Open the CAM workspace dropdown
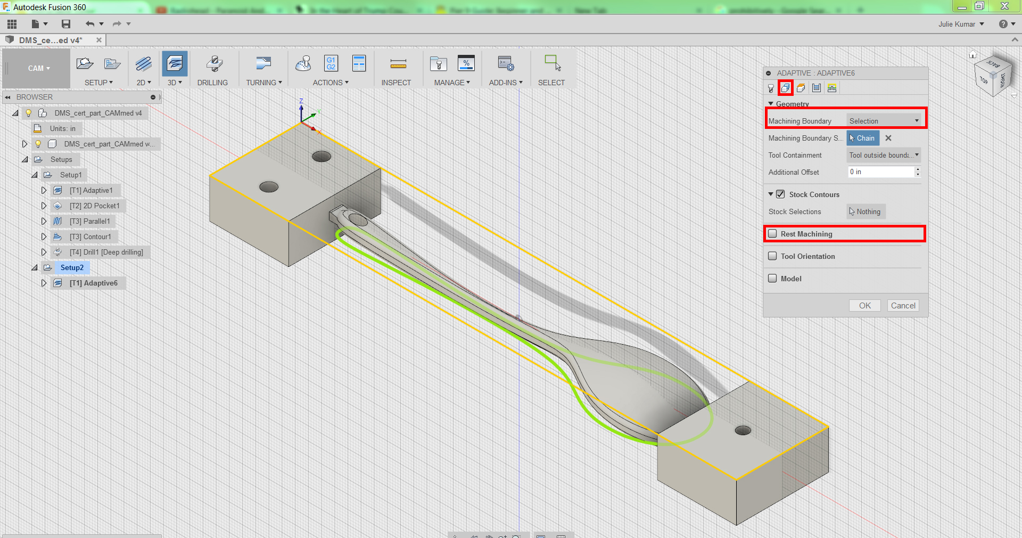The width and height of the screenshot is (1022, 538). click(38, 68)
